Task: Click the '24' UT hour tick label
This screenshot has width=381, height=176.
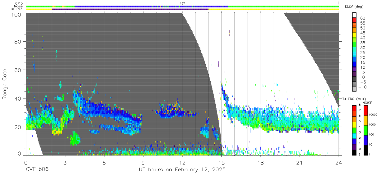Action: (x=339, y=163)
